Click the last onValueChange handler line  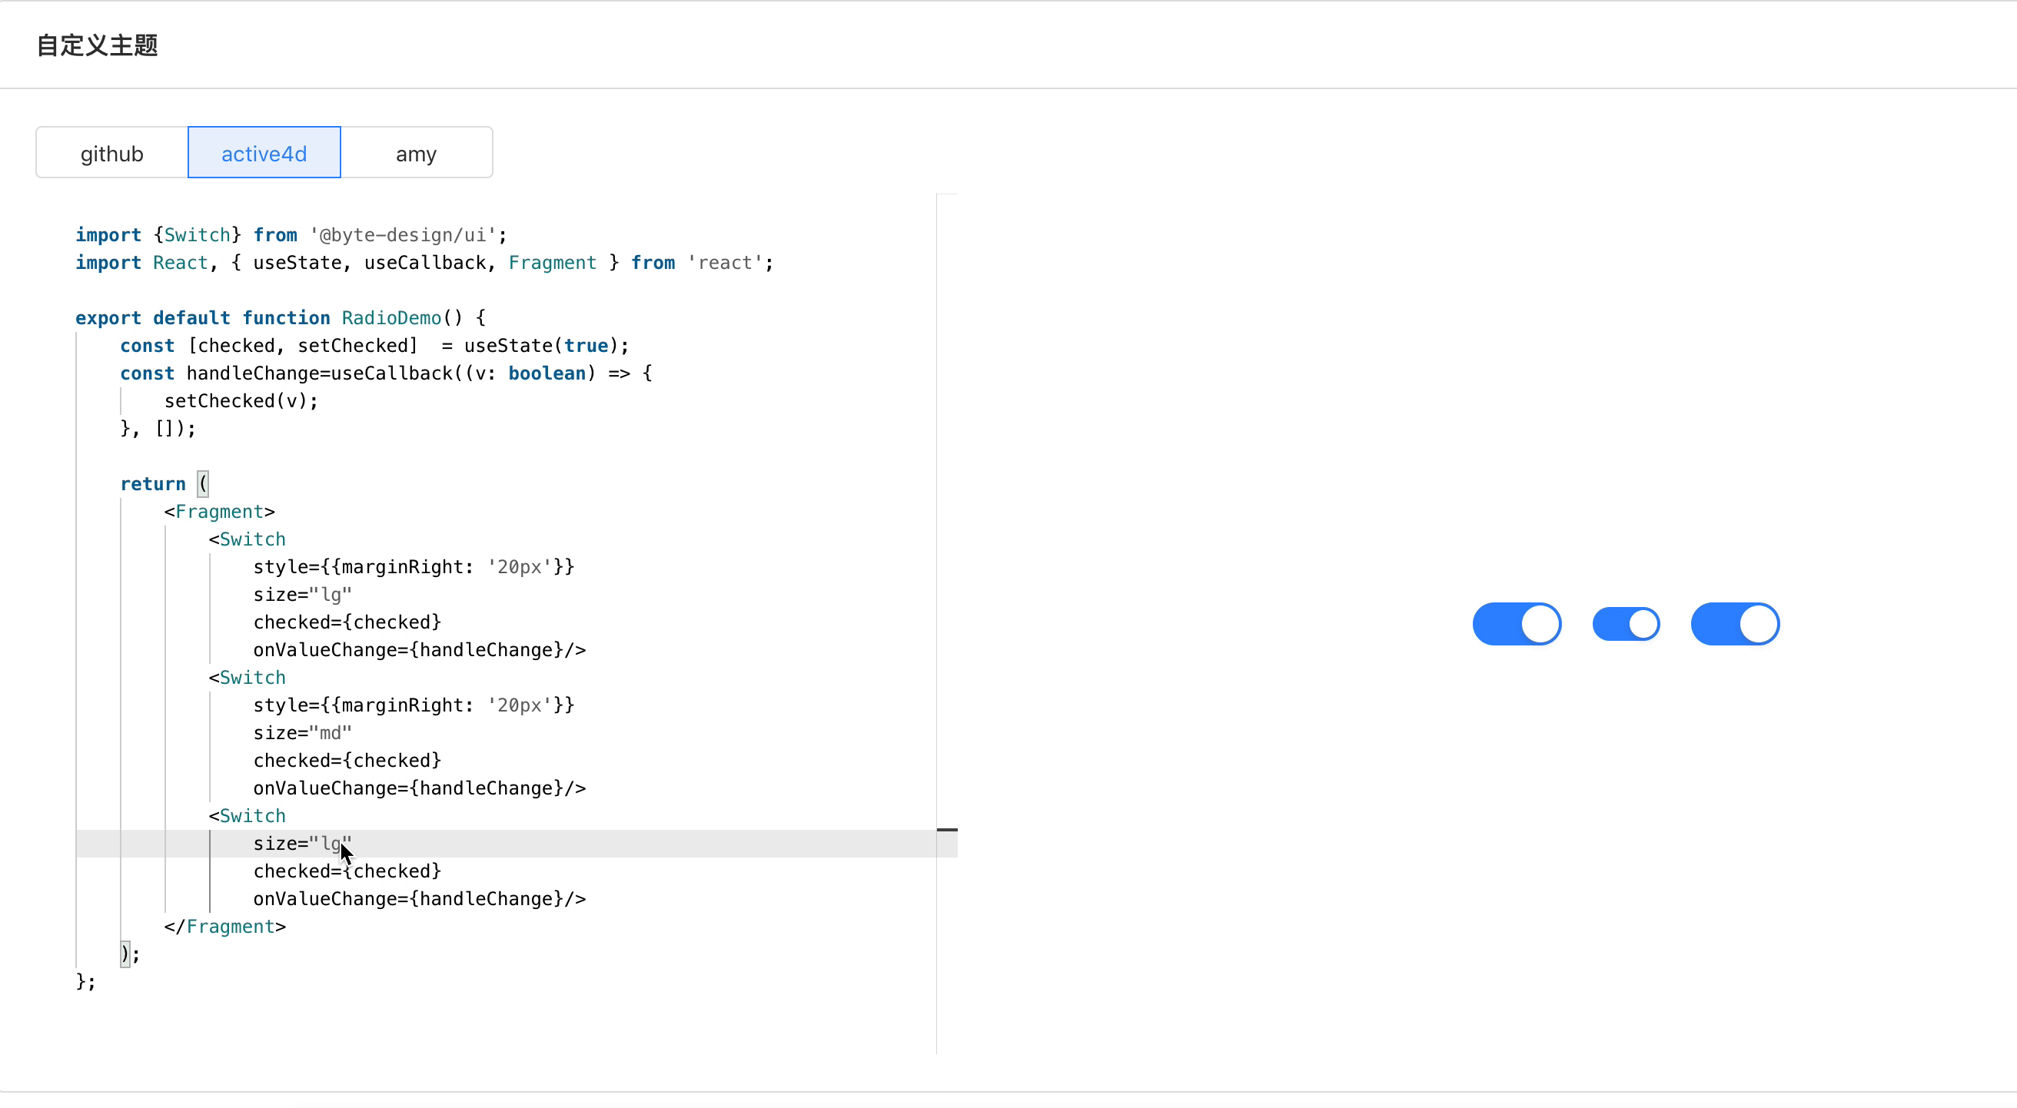coord(419,899)
